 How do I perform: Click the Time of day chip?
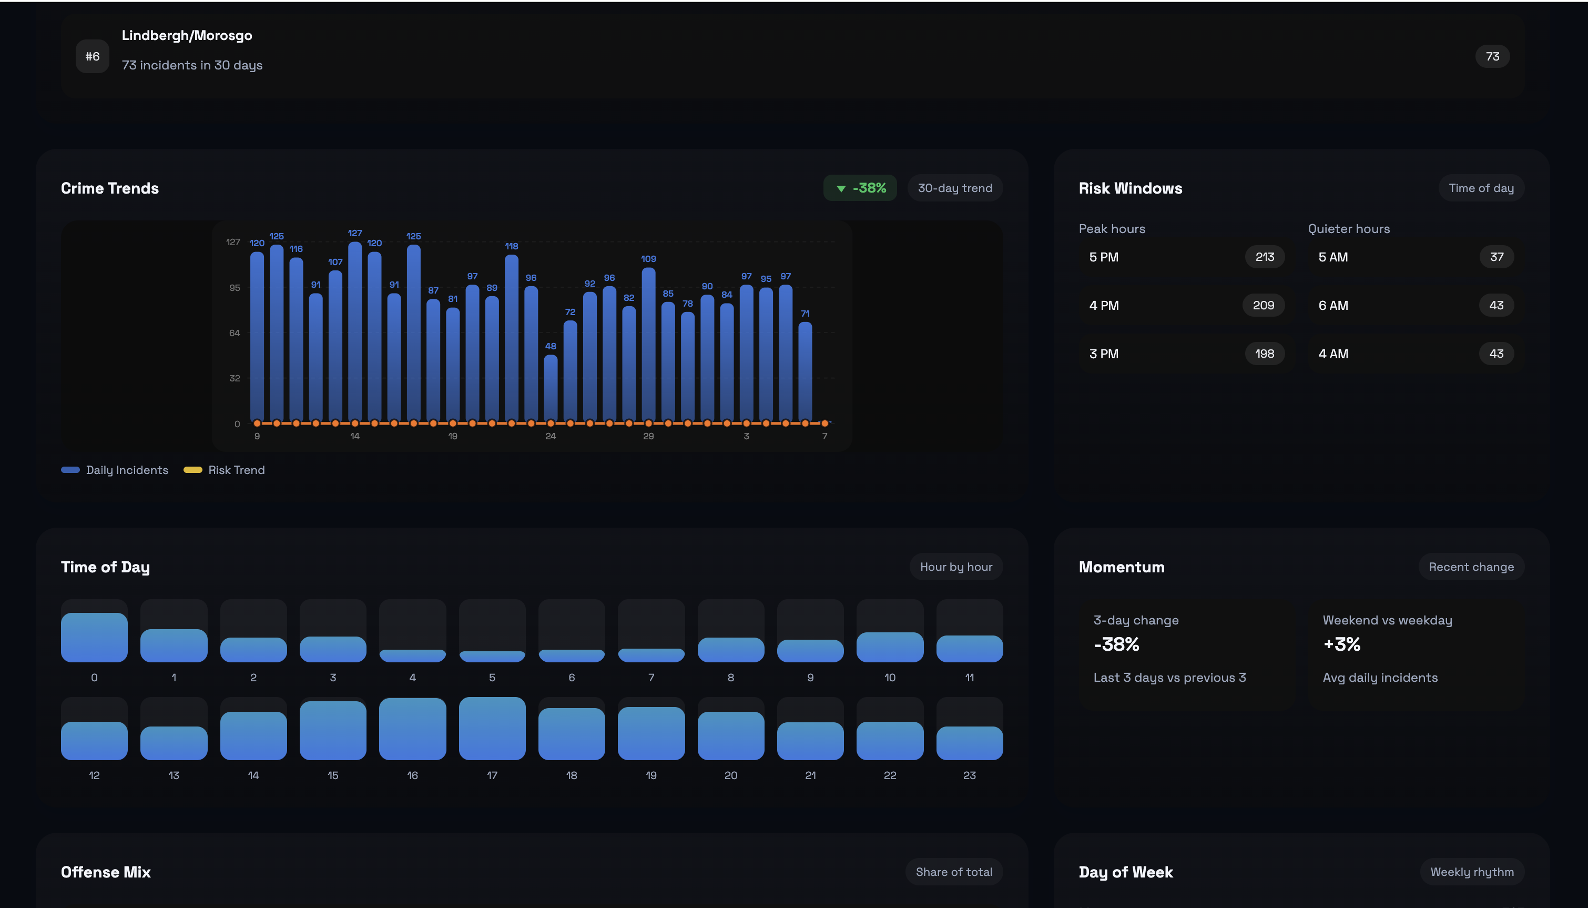(1481, 188)
